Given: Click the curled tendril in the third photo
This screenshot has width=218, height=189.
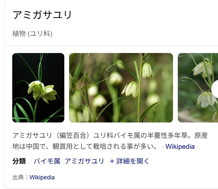Looking at the screenshot, I should point(185,79).
